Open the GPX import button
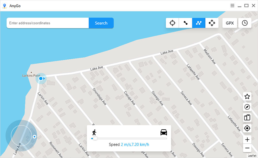Screen dimensions: 258x158 pos(230,23)
